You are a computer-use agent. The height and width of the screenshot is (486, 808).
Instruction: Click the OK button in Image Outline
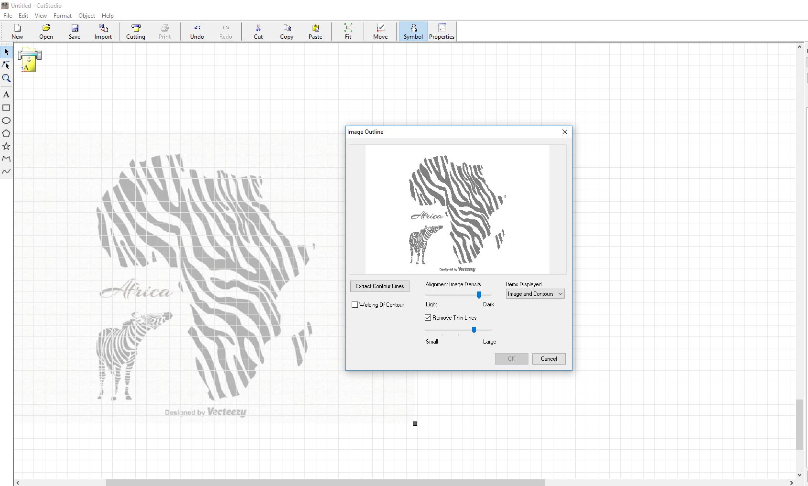[511, 359]
